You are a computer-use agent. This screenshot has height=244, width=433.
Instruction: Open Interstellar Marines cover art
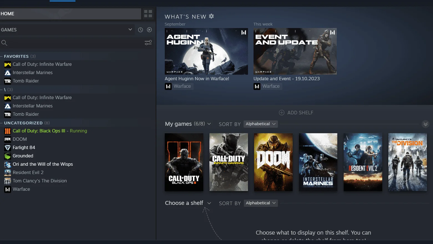[318, 162]
